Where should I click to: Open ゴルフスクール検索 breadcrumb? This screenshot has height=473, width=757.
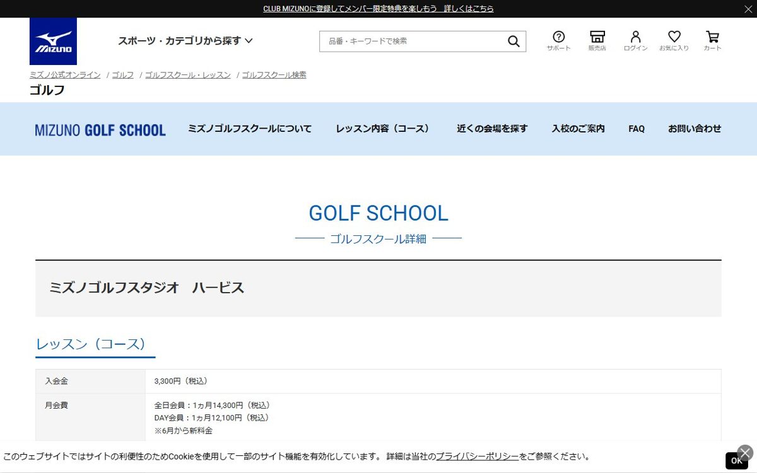[x=274, y=75]
